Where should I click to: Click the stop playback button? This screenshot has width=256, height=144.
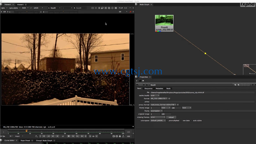point(69,136)
